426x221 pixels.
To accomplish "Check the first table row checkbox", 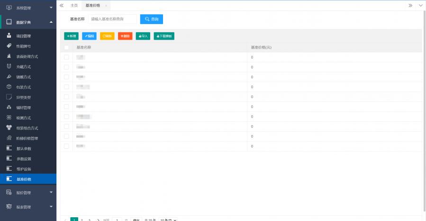I will tap(66, 57).
